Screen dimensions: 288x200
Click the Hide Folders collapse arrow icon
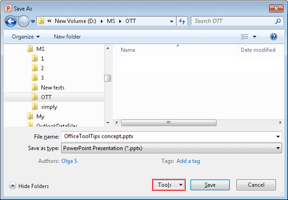12,186
